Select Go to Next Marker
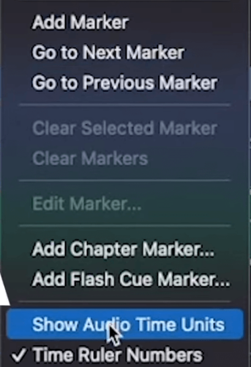The width and height of the screenshot is (251, 367). click(x=125, y=53)
